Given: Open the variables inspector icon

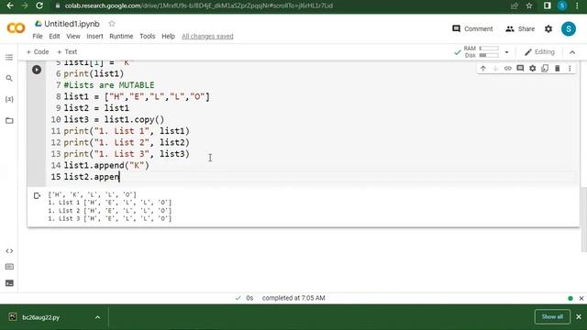Looking at the screenshot, I should click(x=9, y=99).
